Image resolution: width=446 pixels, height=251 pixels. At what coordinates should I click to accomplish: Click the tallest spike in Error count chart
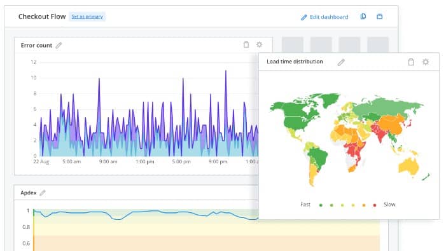coord(226,71)
